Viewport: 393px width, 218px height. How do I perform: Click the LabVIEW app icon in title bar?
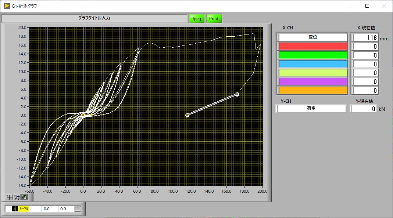pos(7,6)
